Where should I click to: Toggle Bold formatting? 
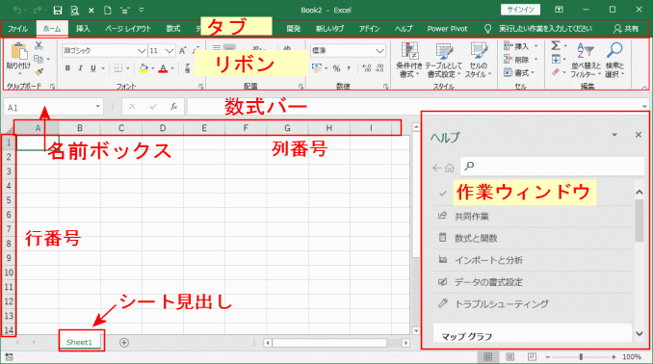(67, 67)
